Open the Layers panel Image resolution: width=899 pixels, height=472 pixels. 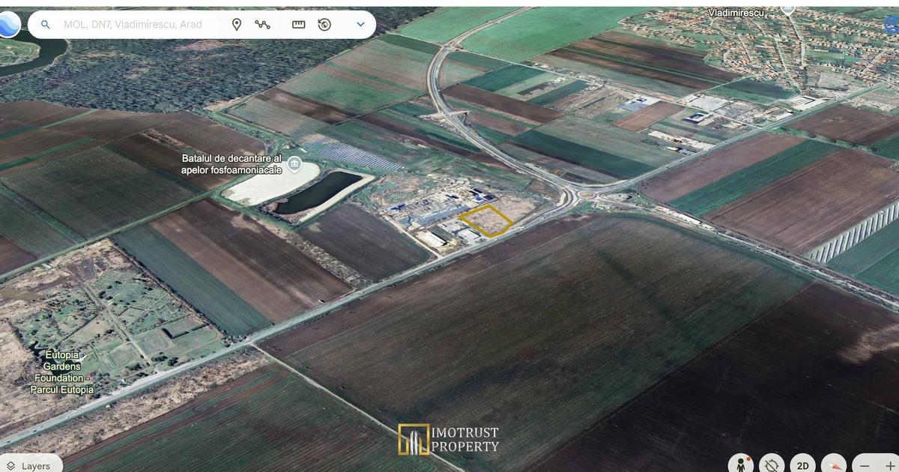27,465
